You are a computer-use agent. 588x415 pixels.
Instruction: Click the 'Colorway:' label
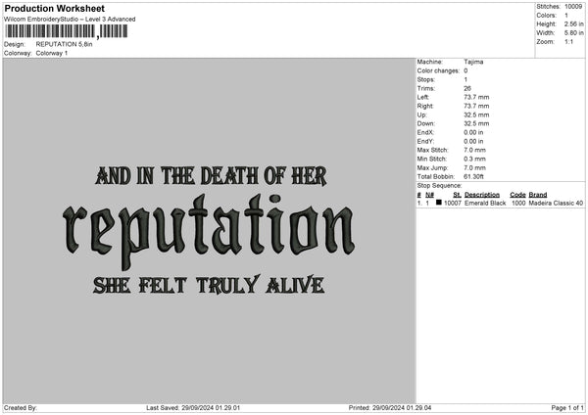click(x=18, y=53)
